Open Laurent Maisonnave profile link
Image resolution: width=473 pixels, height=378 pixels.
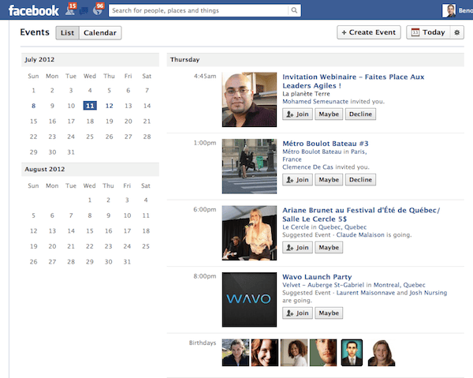coord(366,293)
